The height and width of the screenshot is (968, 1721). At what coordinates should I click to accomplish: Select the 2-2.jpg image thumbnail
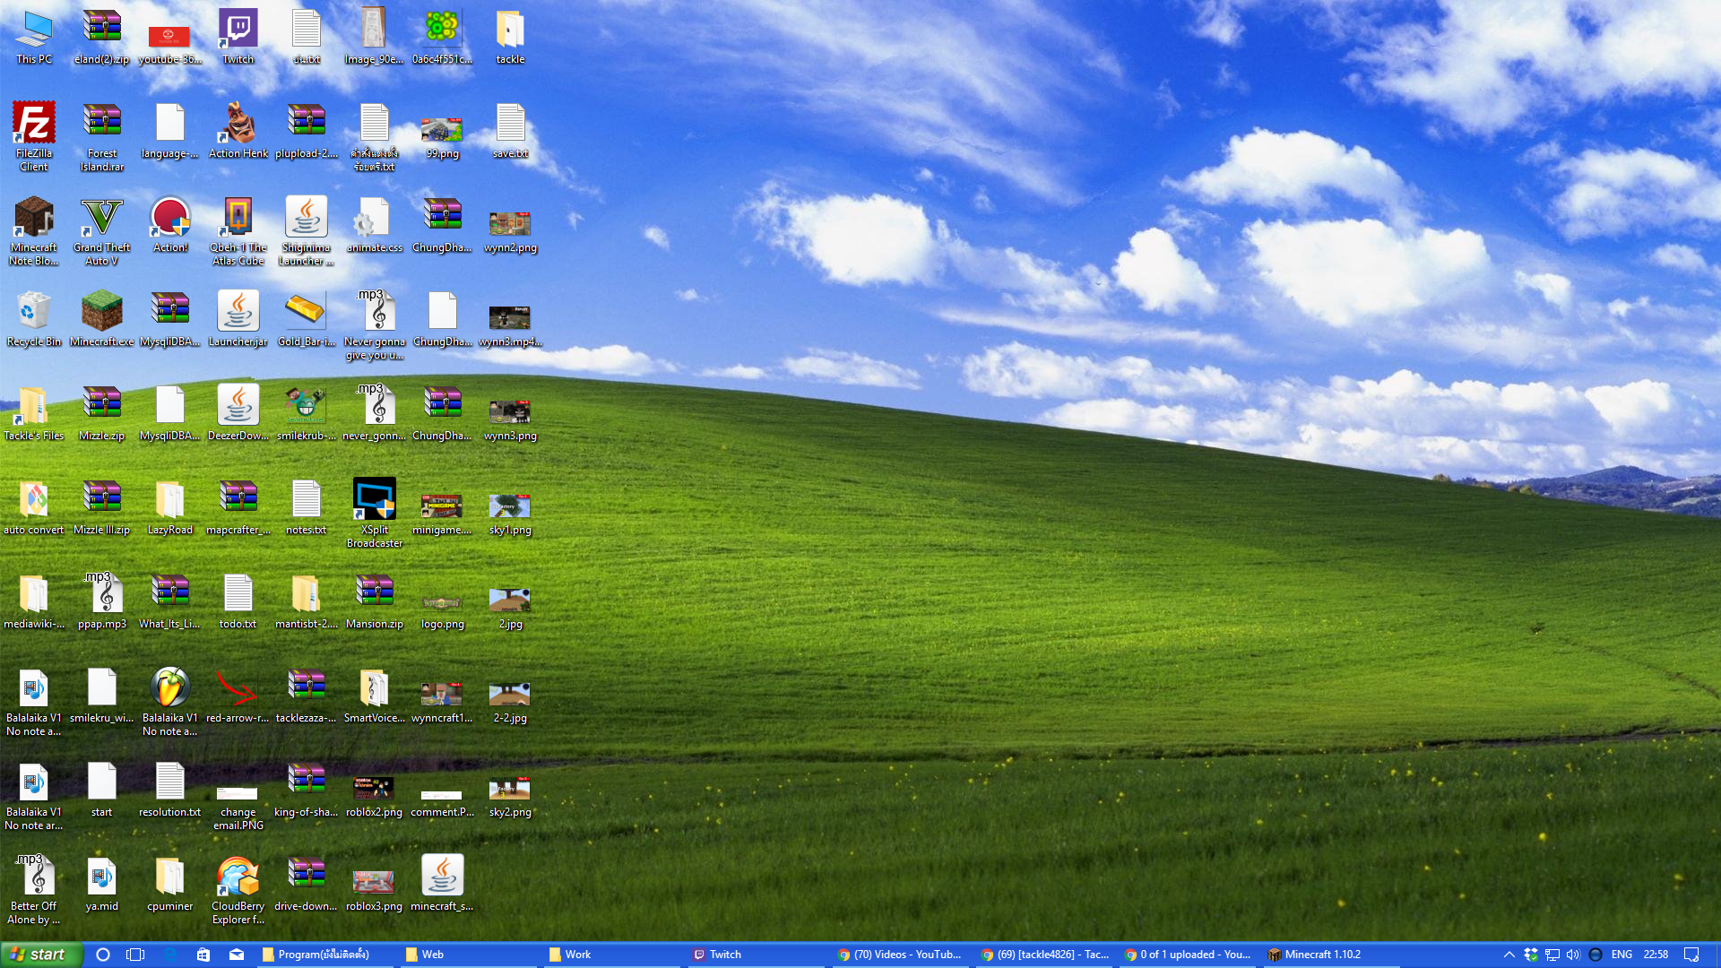click(511, 701)
